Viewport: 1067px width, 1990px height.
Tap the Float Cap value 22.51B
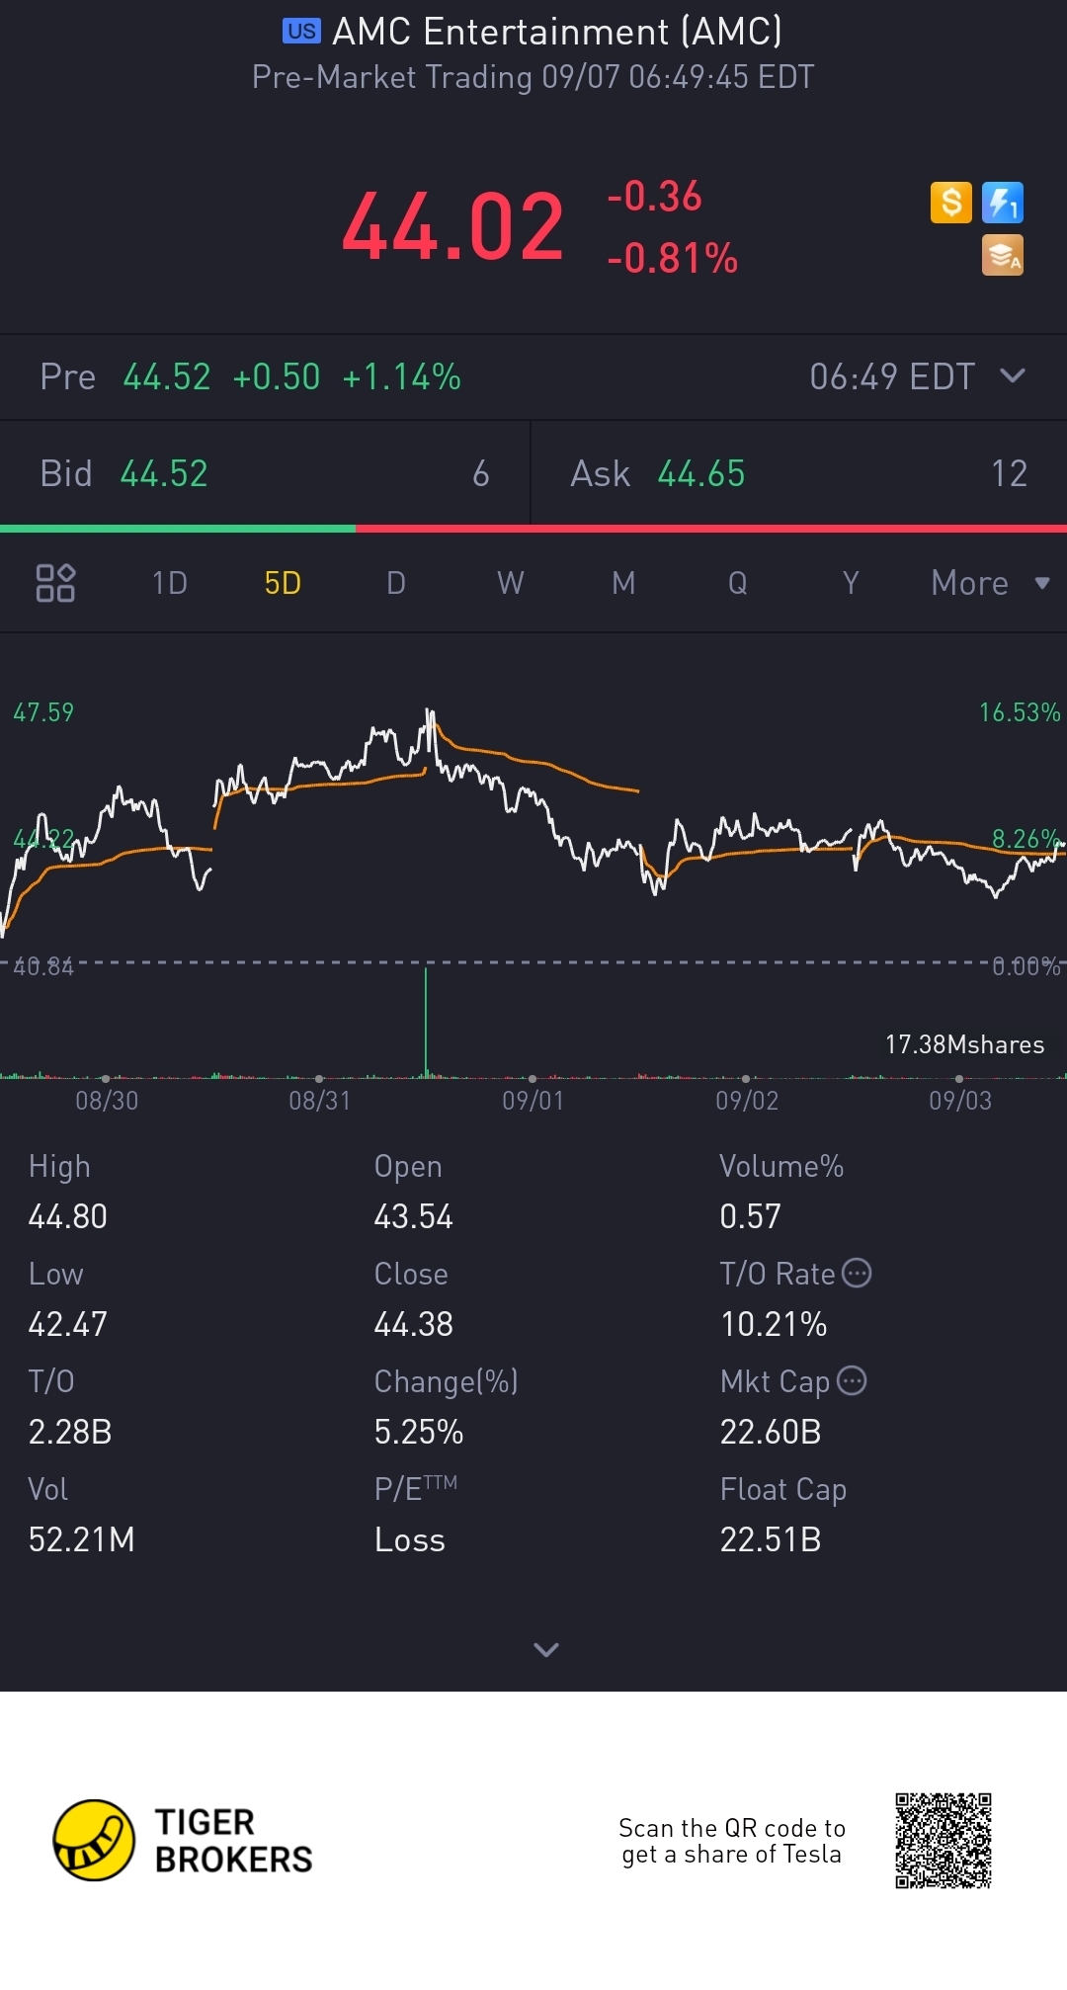(x=771, y=1539)
